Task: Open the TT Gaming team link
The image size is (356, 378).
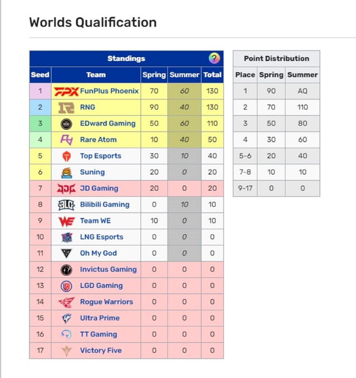Action: tap(99, 334)
